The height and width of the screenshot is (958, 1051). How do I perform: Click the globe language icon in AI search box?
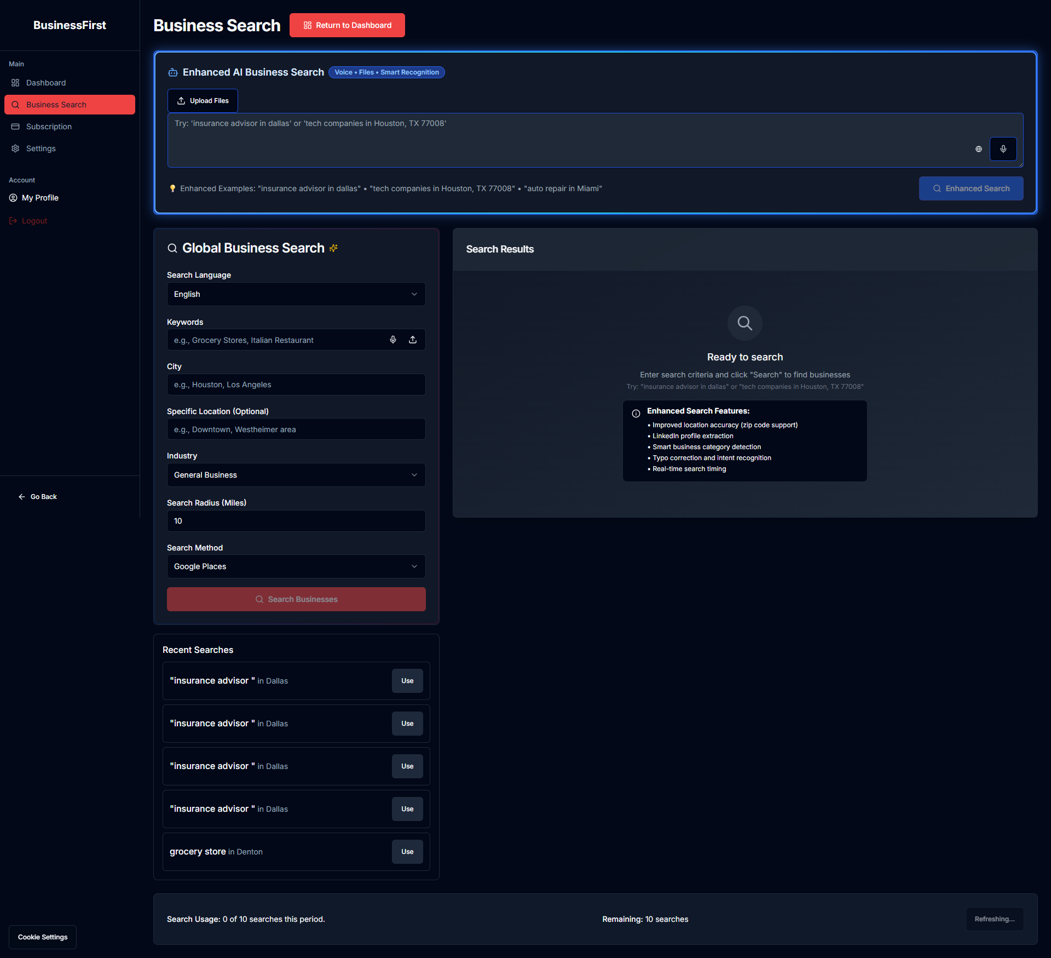click(979, 149)
